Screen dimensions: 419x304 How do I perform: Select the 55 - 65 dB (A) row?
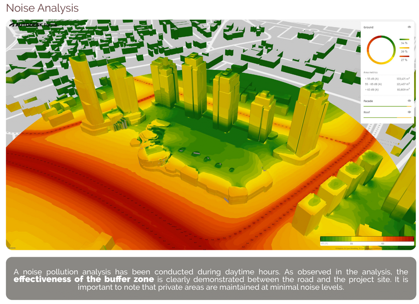coord(387,84)
